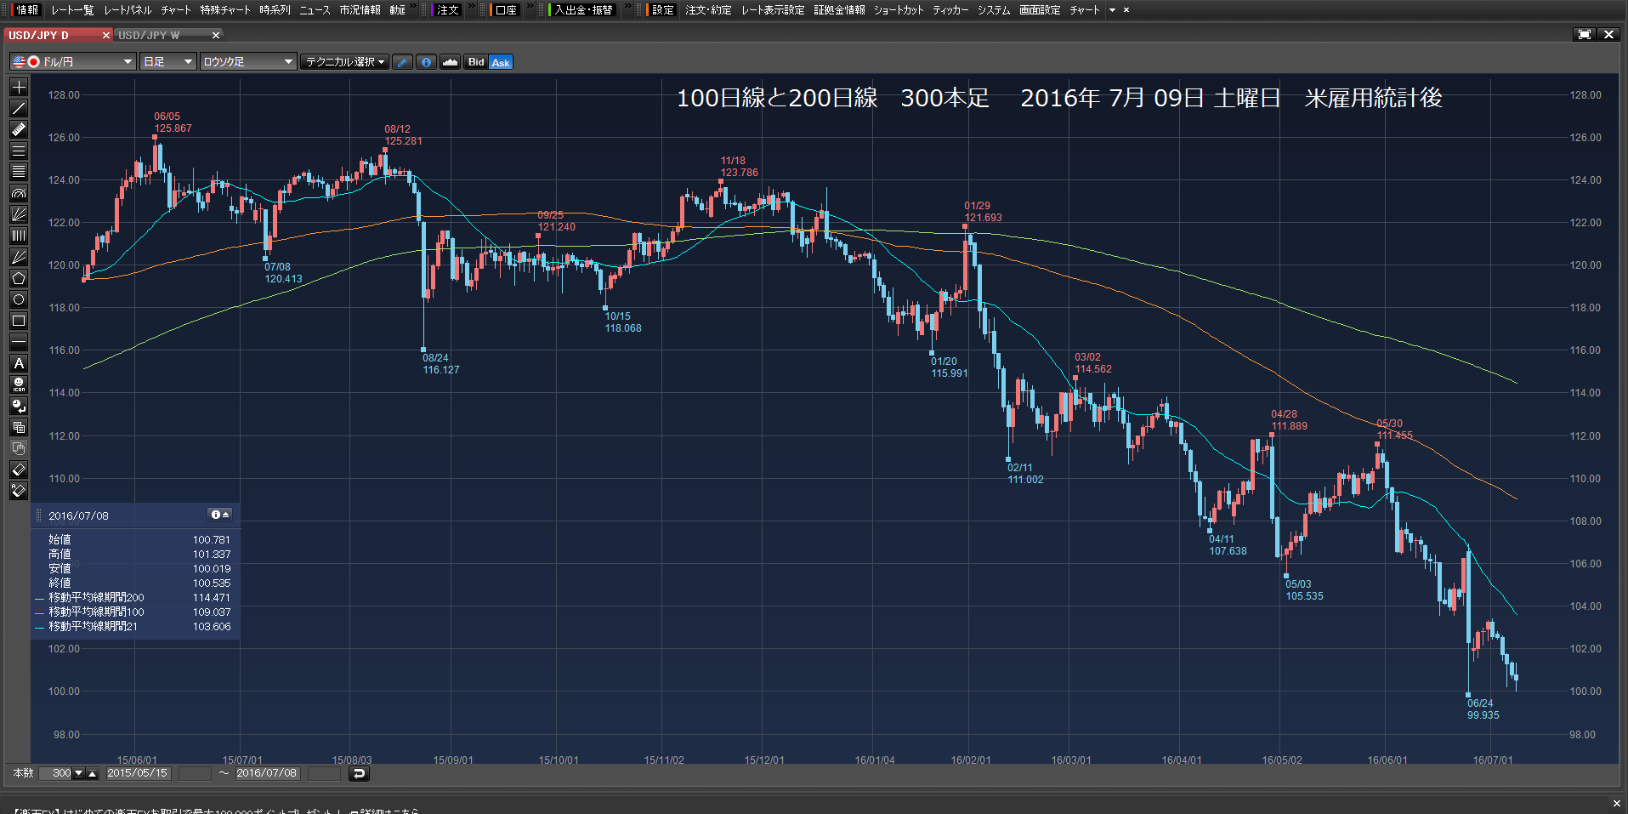The width and height of the screenshot is (1628, 814).
Task: Click the refresh date range arrow button
Action: point(359,773)
